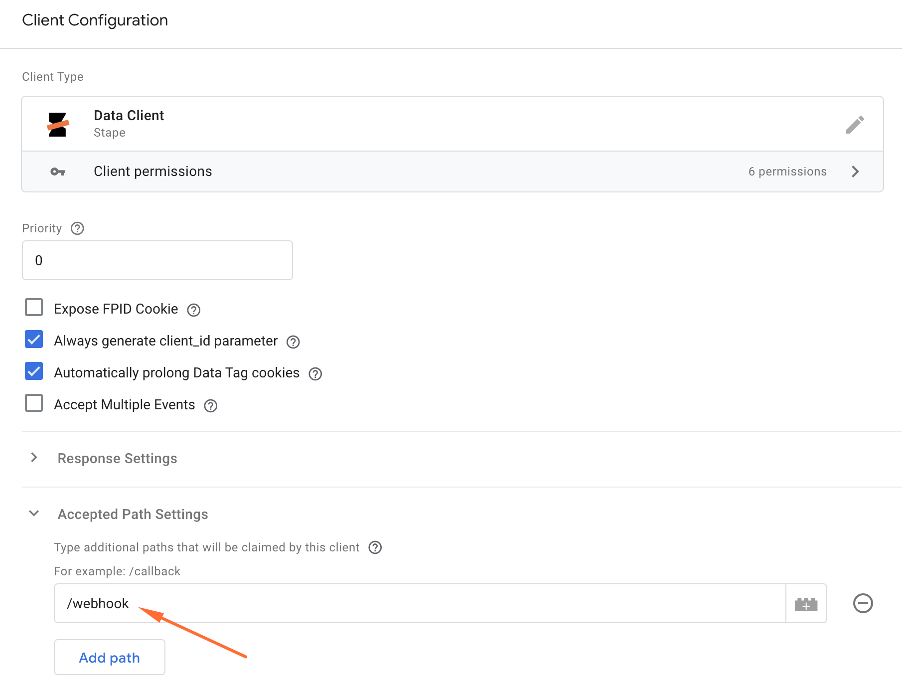Expand the Response Settings section

[34, 458]
